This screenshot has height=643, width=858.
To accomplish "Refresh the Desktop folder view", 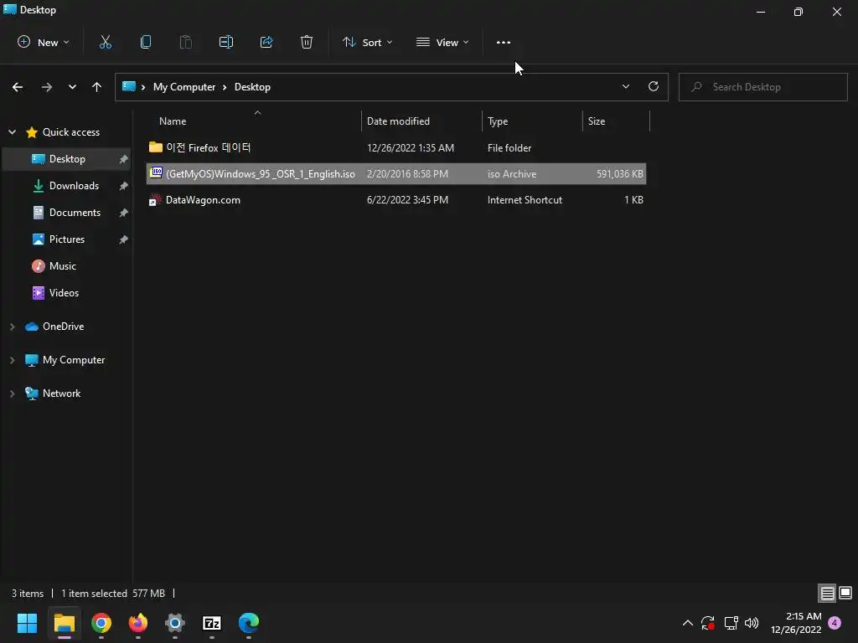I will click(x=654, y=86).
